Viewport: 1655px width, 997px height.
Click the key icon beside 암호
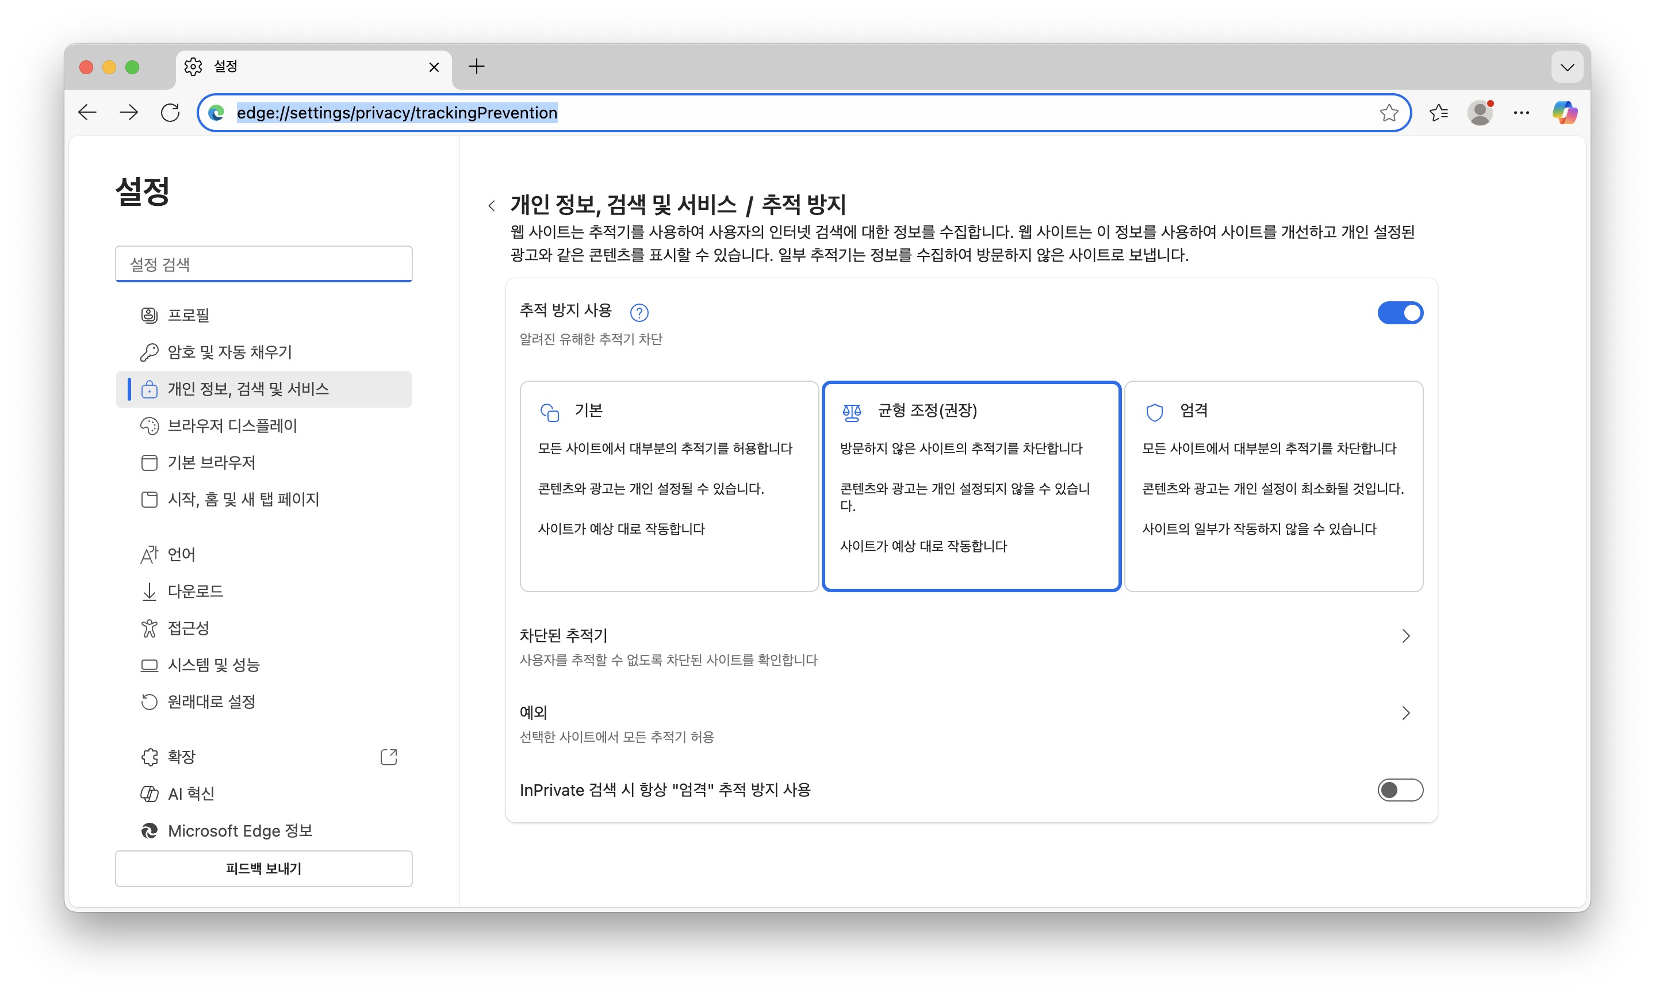(x=149, y=352)
